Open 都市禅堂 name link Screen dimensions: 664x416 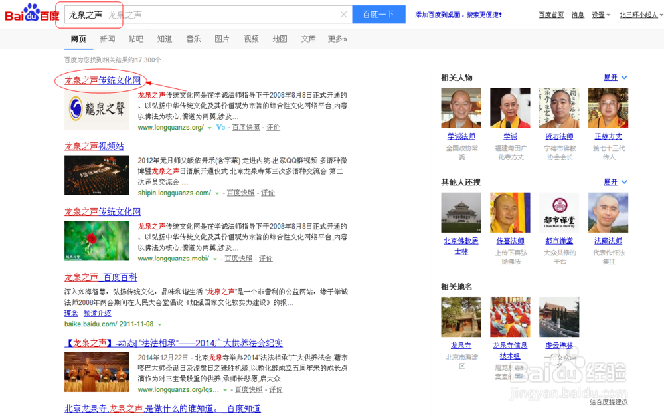[x=559, y=241]
